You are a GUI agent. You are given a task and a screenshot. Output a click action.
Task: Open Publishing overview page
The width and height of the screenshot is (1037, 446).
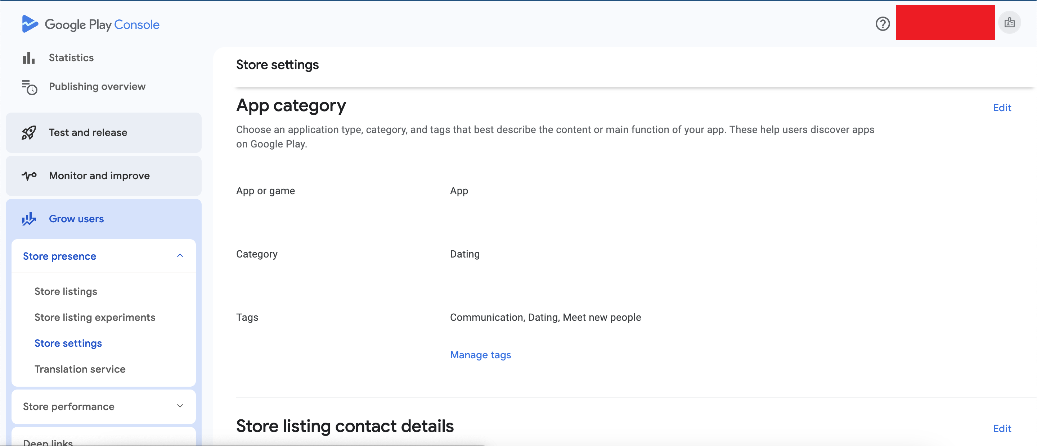coord(97,86)
